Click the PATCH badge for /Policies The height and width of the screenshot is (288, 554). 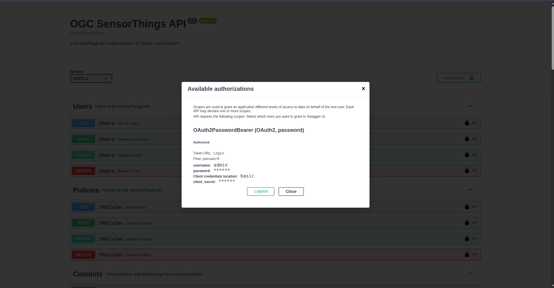pos(83,239)
